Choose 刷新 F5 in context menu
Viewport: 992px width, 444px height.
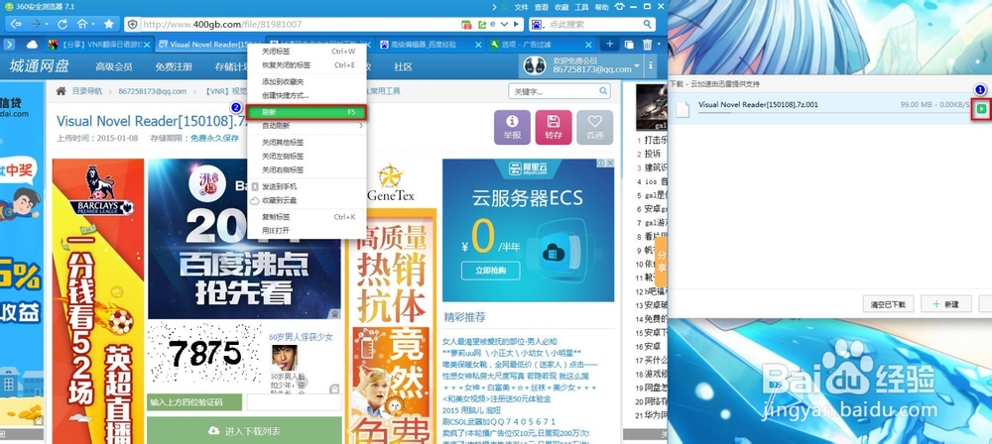(307, 112)
